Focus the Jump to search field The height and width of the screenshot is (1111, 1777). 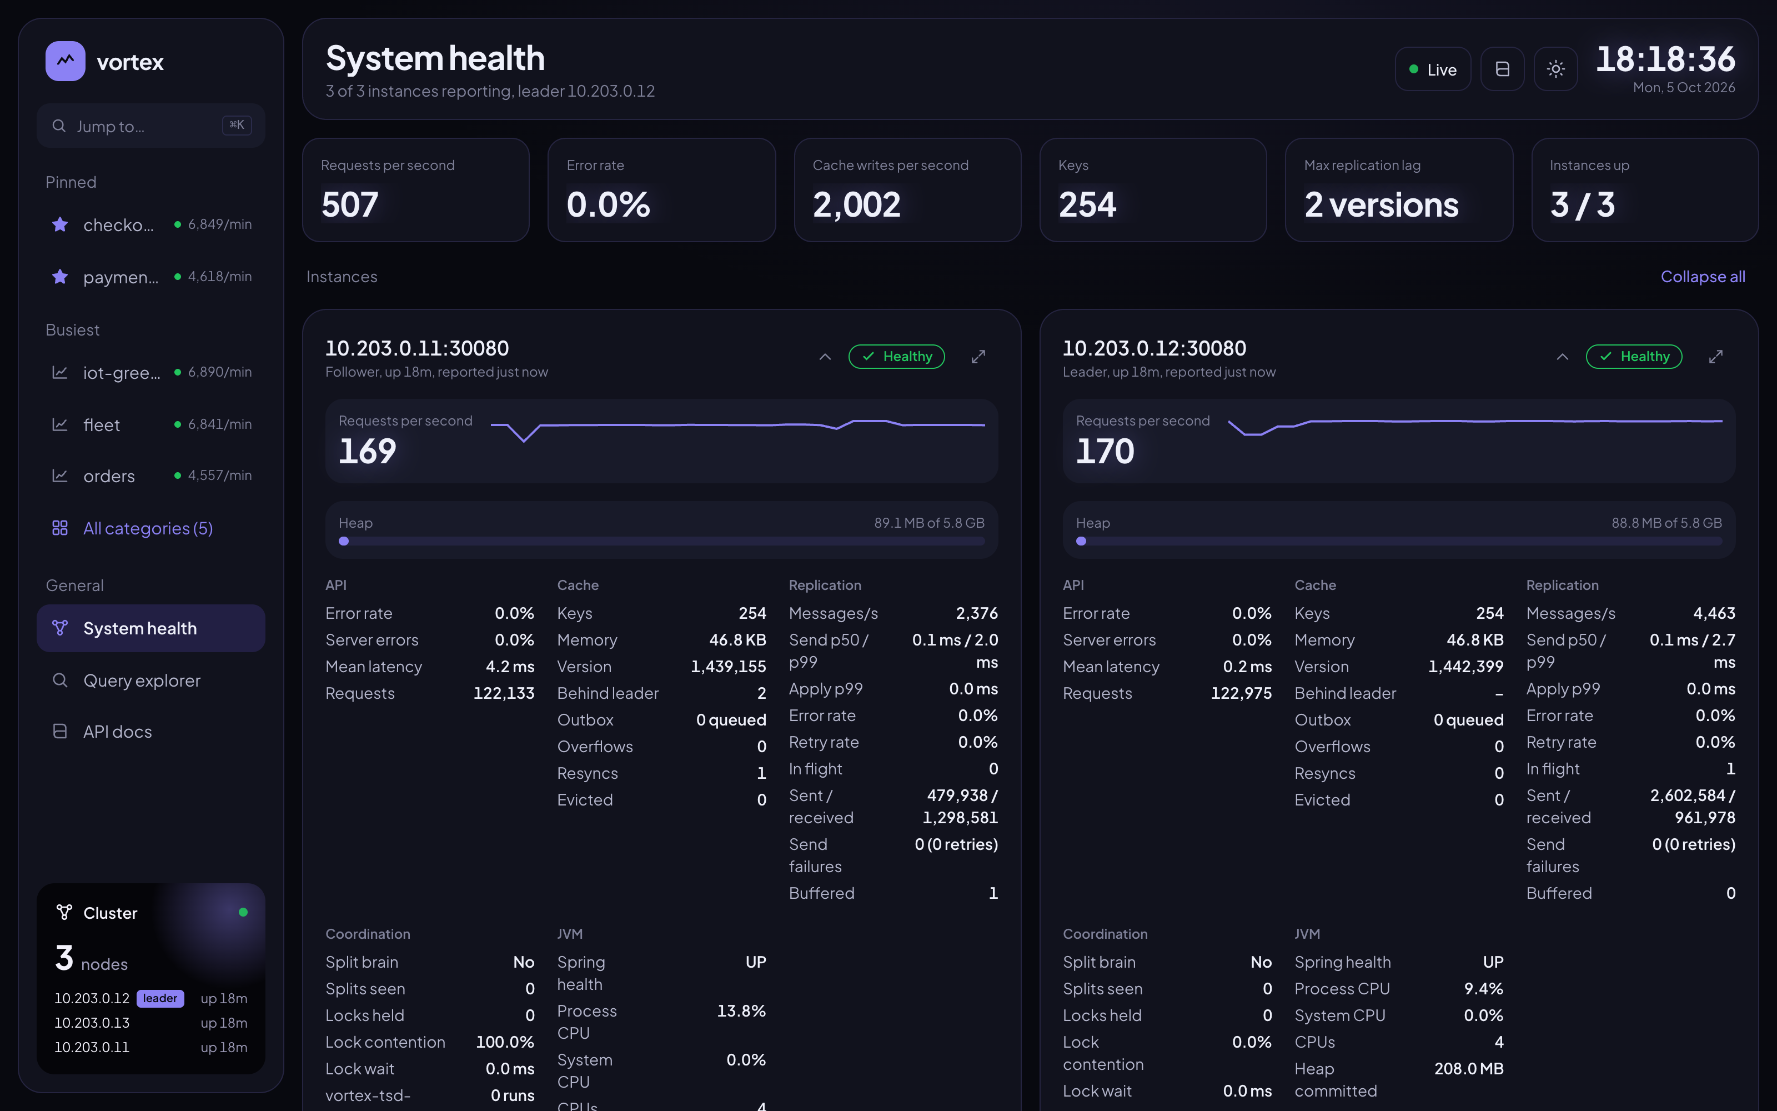(150, 126)
